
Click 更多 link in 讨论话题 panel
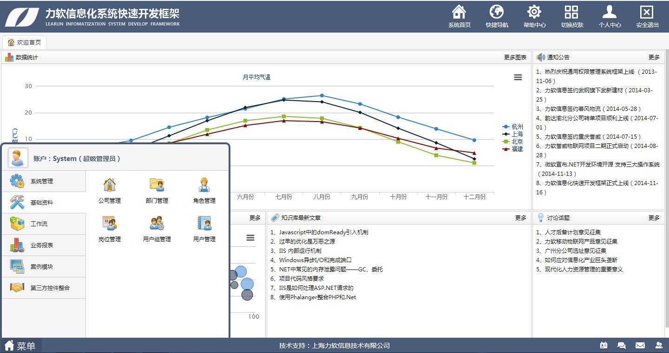click(x=654, y=218)
